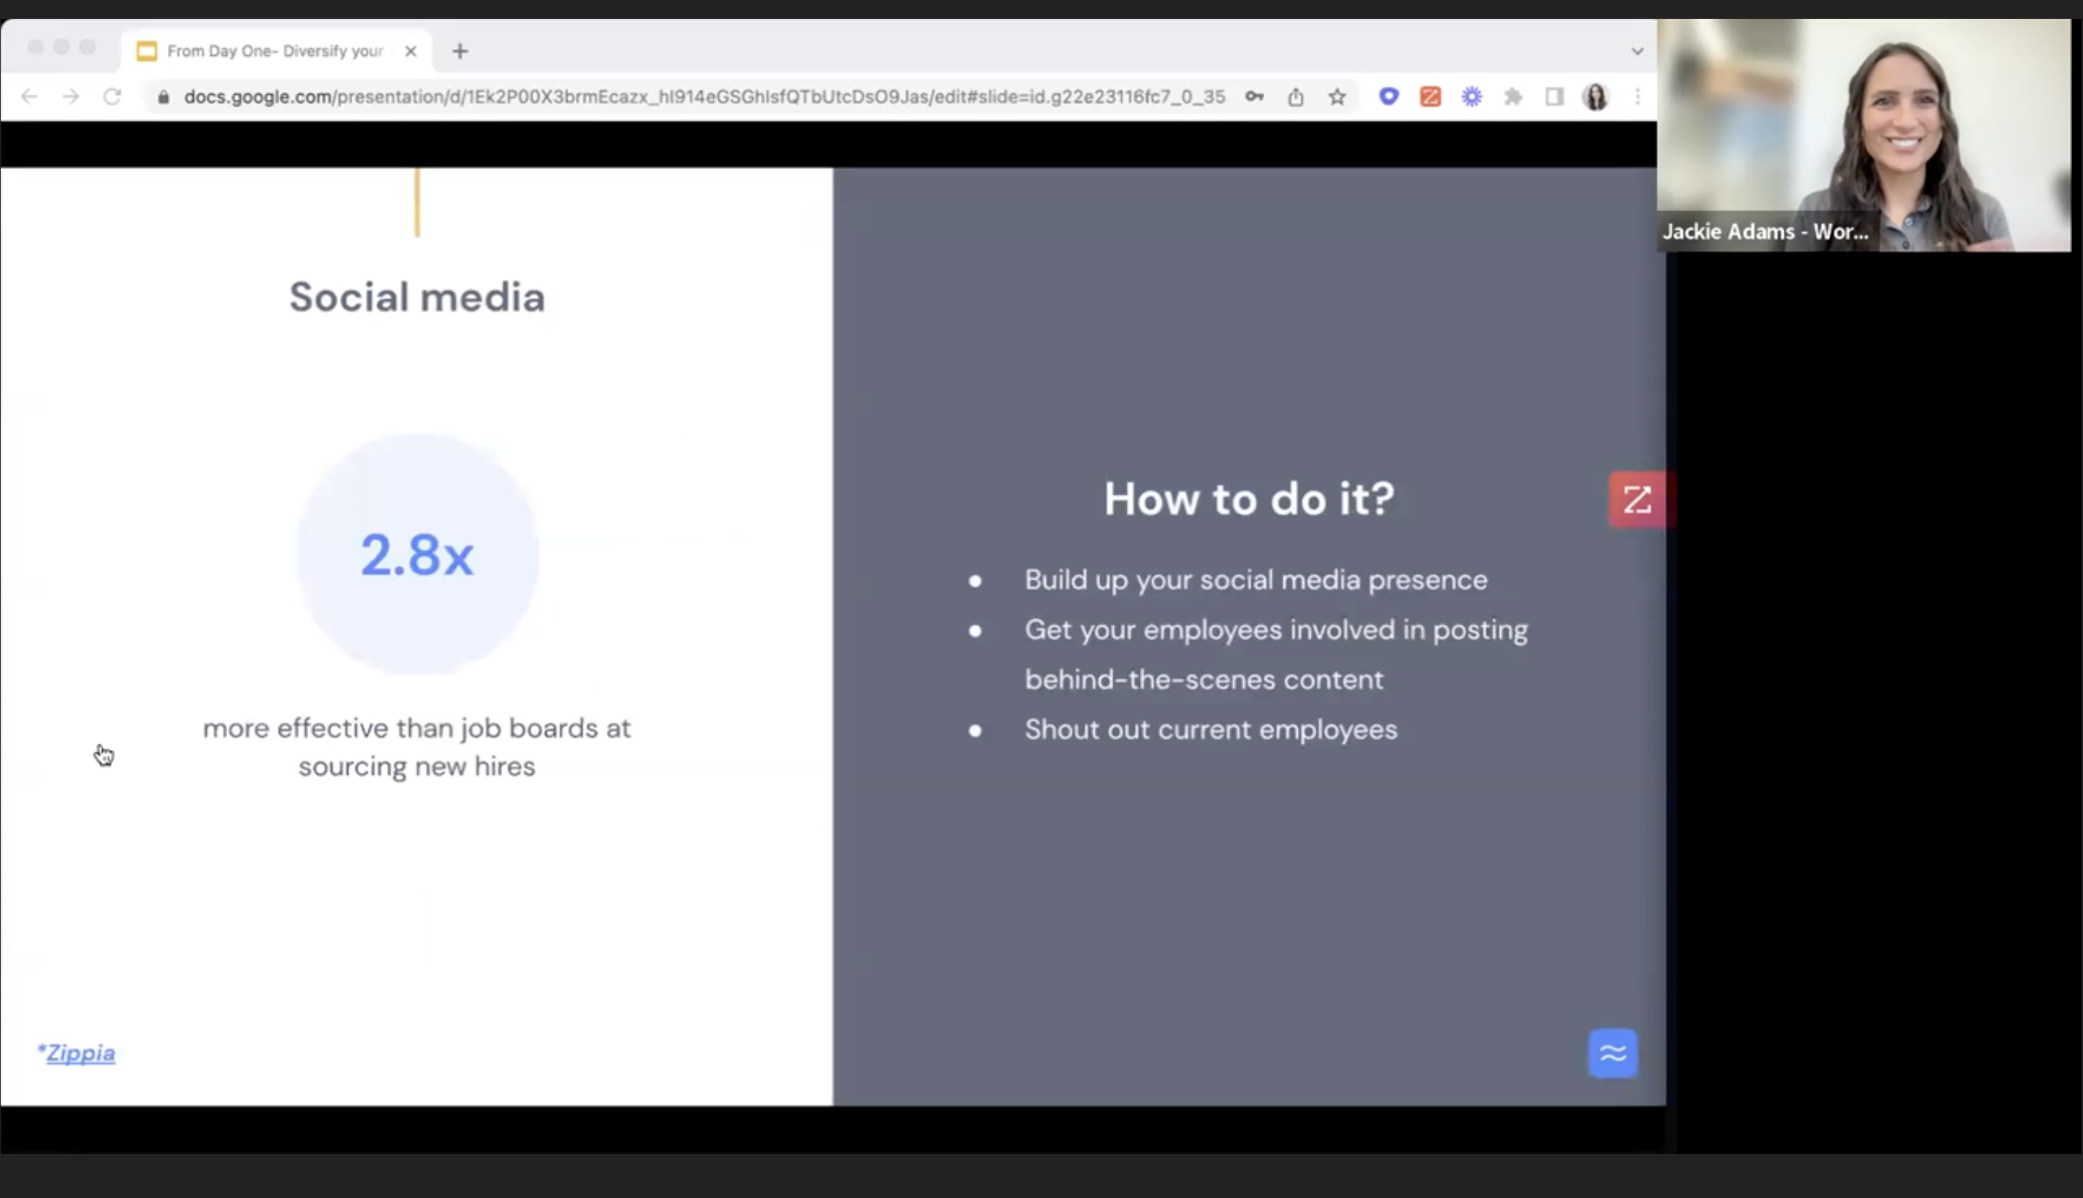Click the Slides icon on browser tab
2083x1198 pixels.
[x=148, y=51]
